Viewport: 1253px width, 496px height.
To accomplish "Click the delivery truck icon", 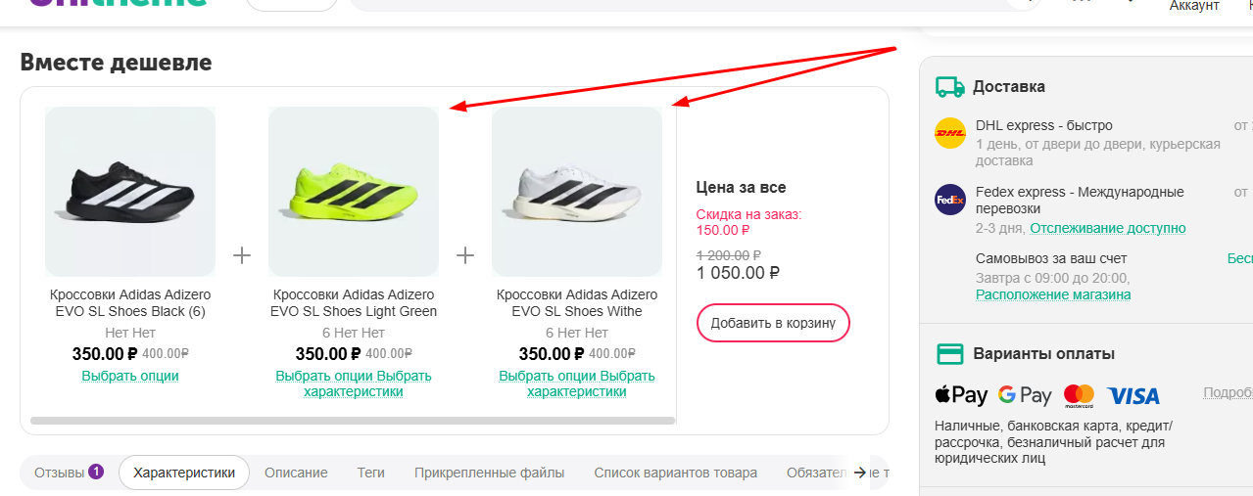I will [949, 87].
